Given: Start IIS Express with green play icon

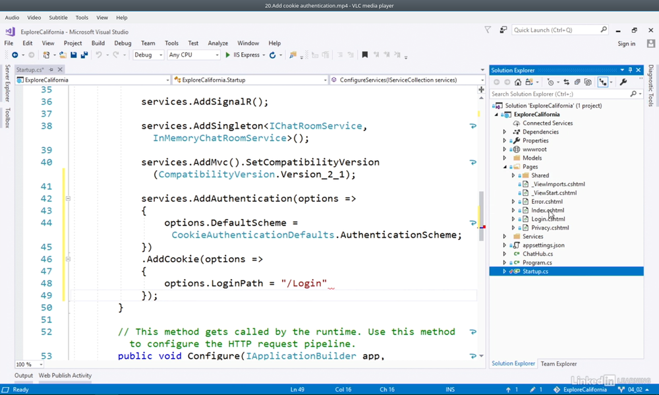Looking at the screenshot, I should pyautogui.click(x=227, y=55).
